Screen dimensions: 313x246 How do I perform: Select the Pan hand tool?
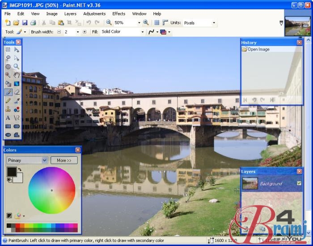click(x=17, y=75)
